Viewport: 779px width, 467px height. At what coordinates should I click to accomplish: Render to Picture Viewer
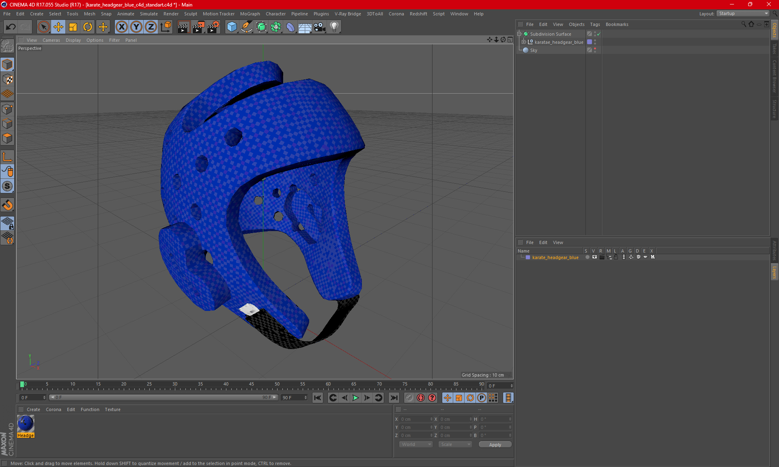pos(198,27)
